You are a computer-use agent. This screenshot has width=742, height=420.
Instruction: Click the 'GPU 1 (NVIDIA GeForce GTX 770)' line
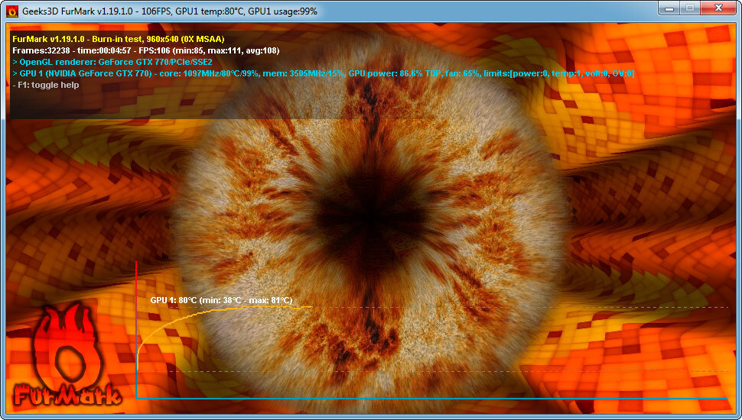pos(324,73)
